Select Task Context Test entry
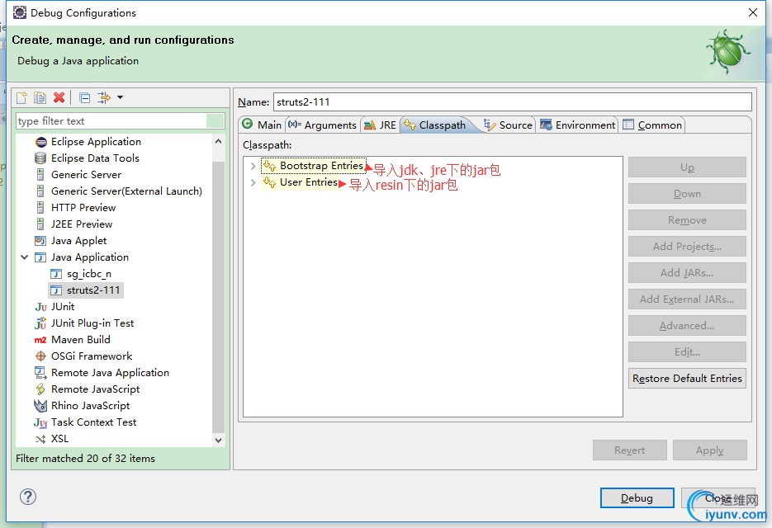 click(x=93, y=422)
